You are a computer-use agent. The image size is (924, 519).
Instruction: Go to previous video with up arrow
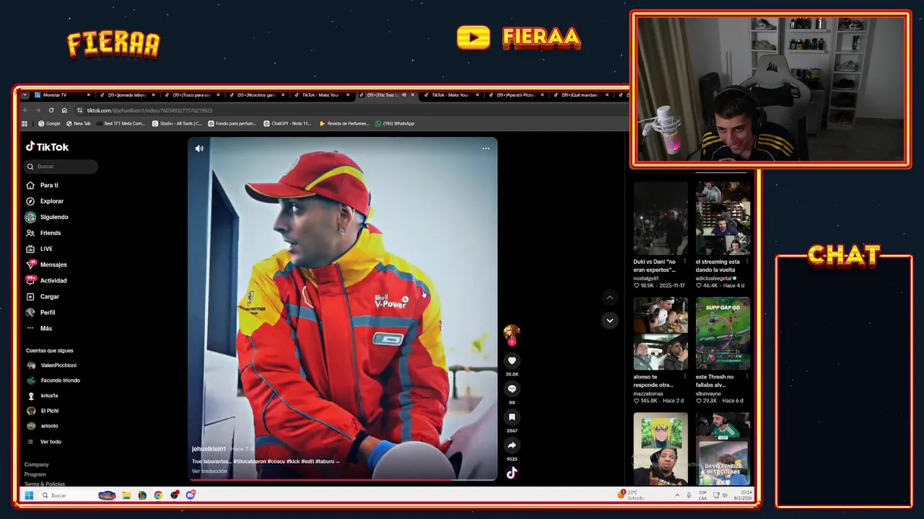(x=609, y=297)
